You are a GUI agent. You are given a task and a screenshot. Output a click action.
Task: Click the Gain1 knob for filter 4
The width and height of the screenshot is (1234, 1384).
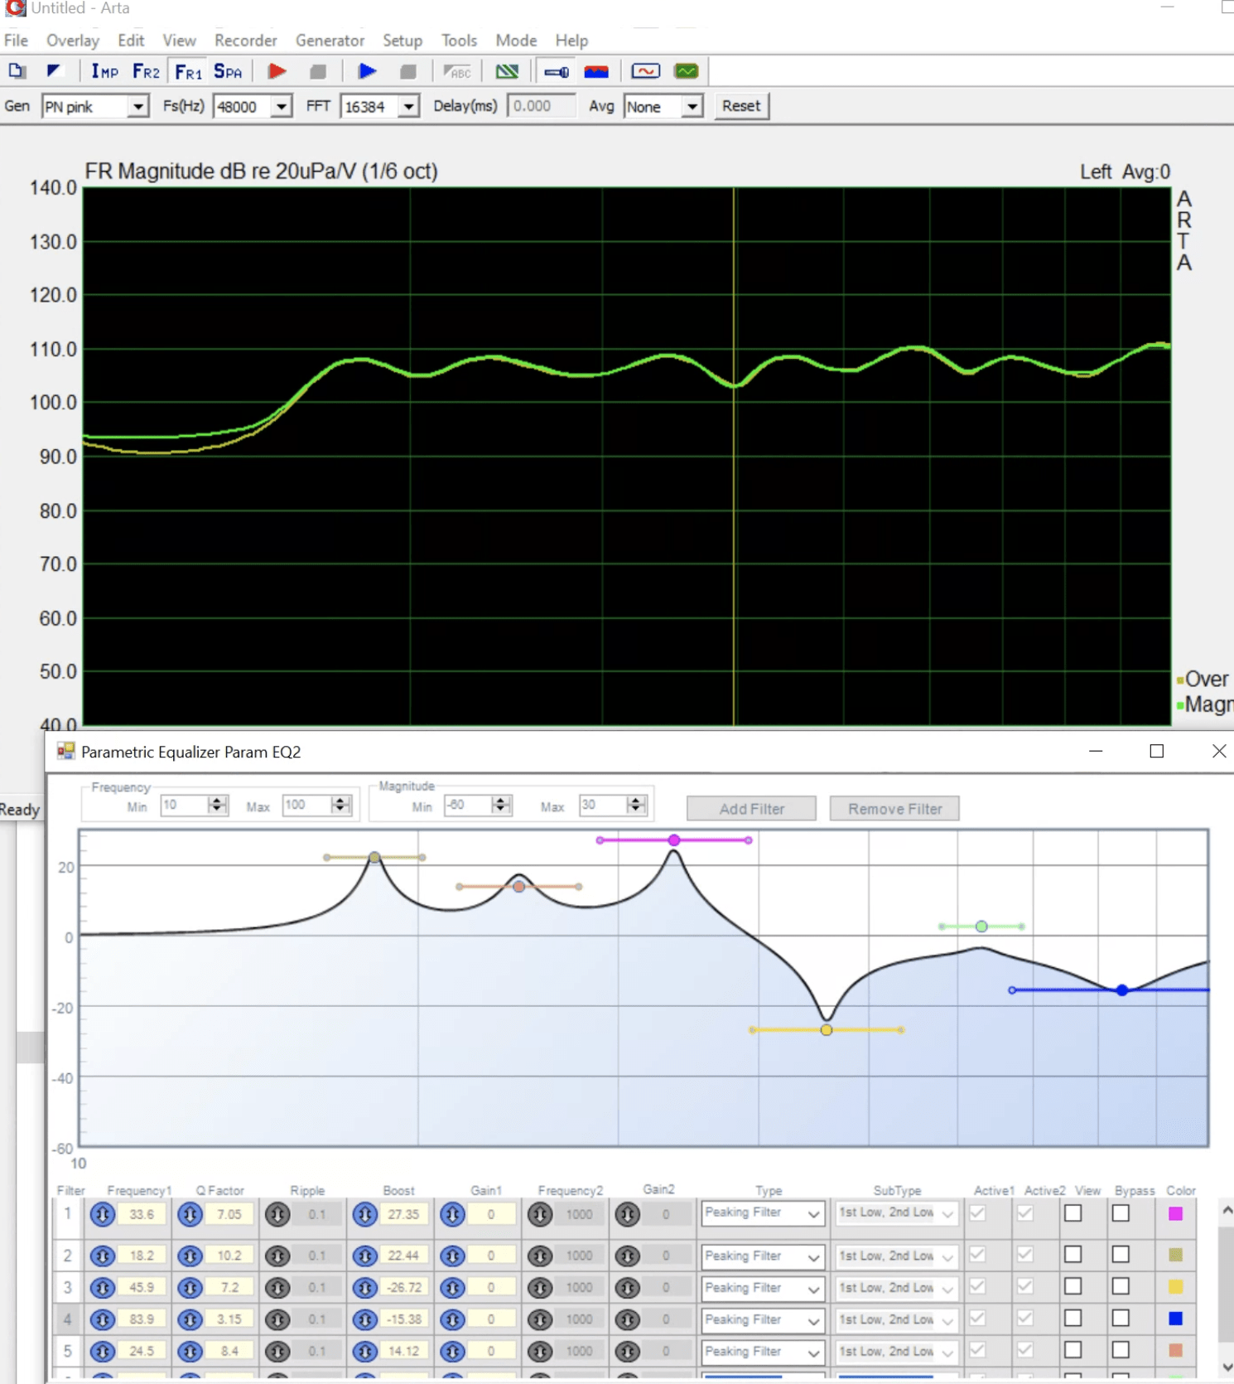453,1319
